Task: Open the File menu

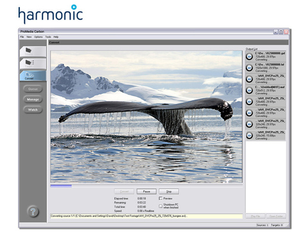Action: (x=22, y=37)
